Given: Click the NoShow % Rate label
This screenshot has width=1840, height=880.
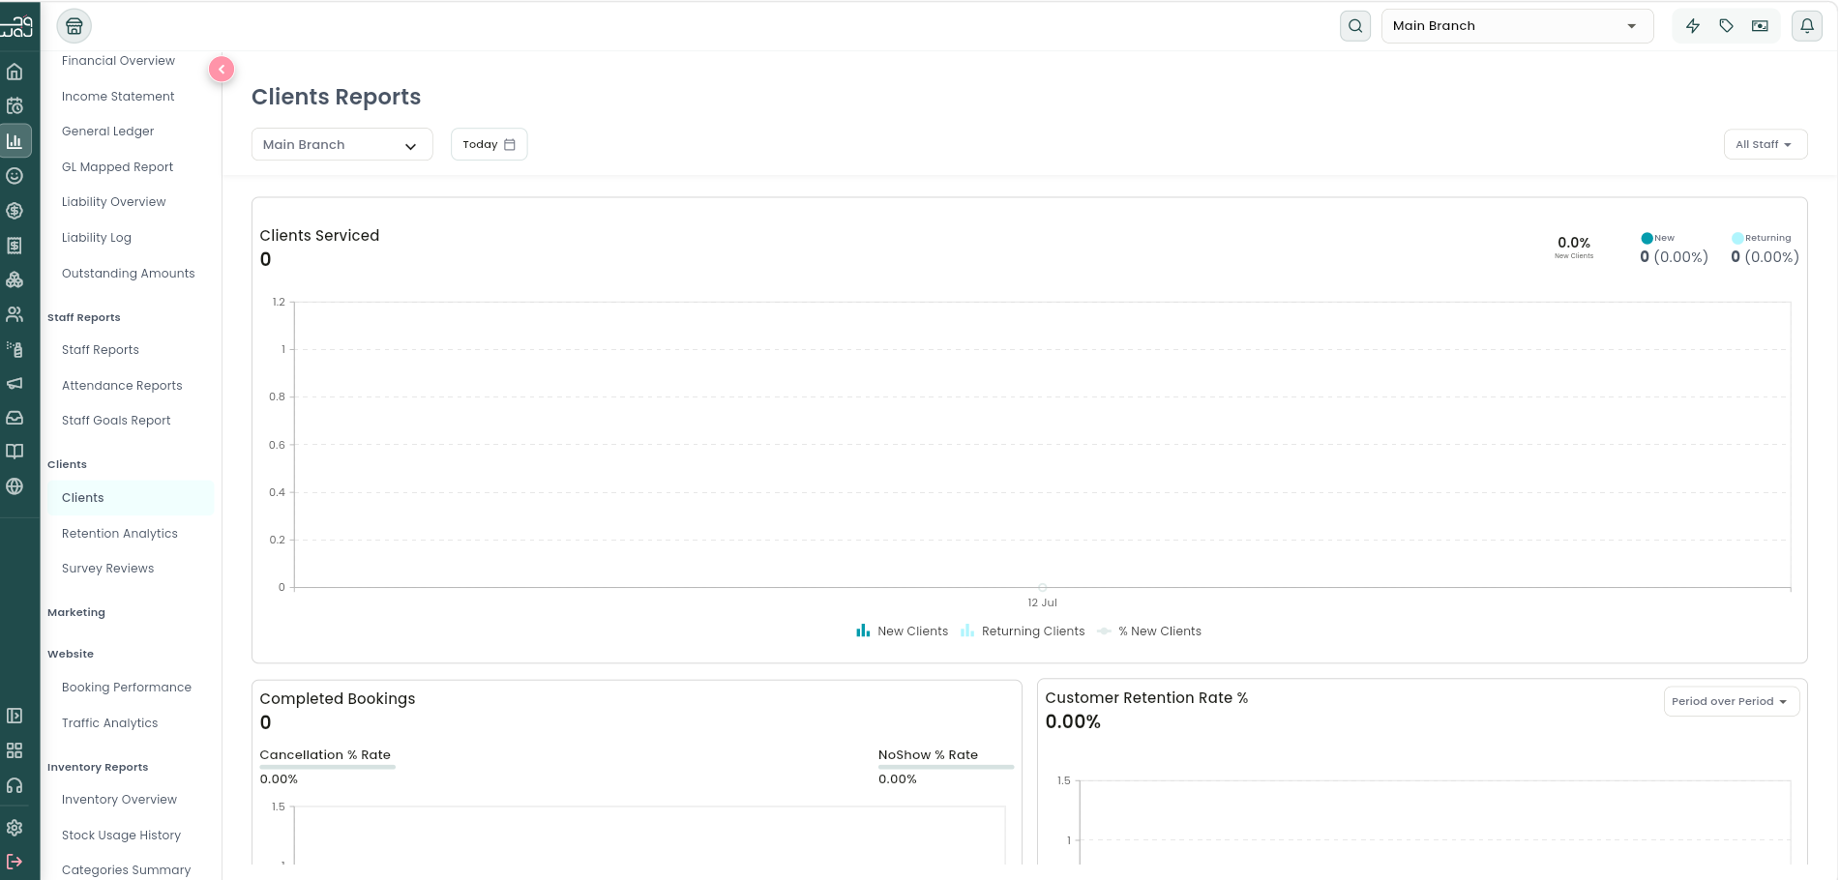Looking at the screenshot, I should click(x=928, y=755).
